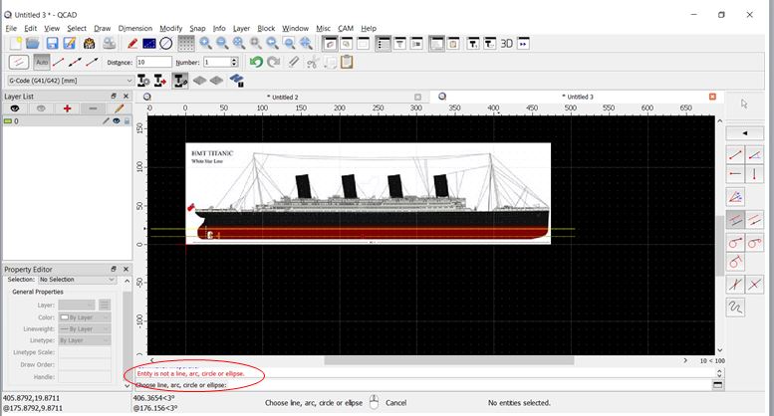
Task: Click the paste clipboard icon
Action: pyautogui.click(x=347, y=62)
